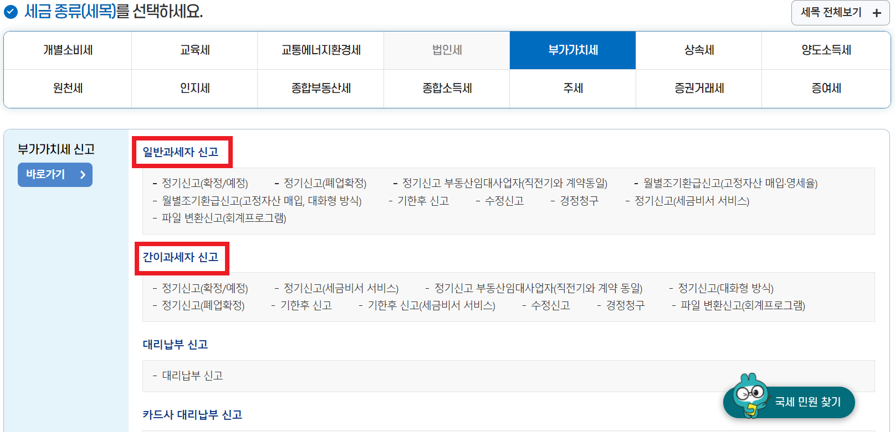Click the chevron arrow on 바로가기 button
The width and height of the screenshot is (895, 432).
click(83, 175)
